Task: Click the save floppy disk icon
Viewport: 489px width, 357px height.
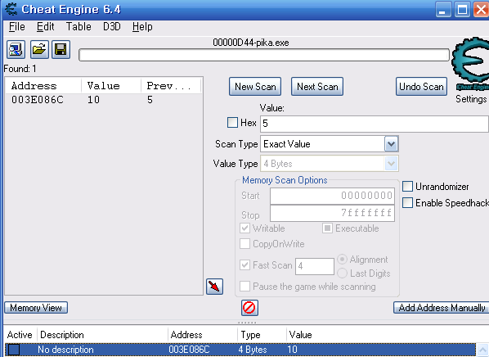Action: [x=61, y=50]
